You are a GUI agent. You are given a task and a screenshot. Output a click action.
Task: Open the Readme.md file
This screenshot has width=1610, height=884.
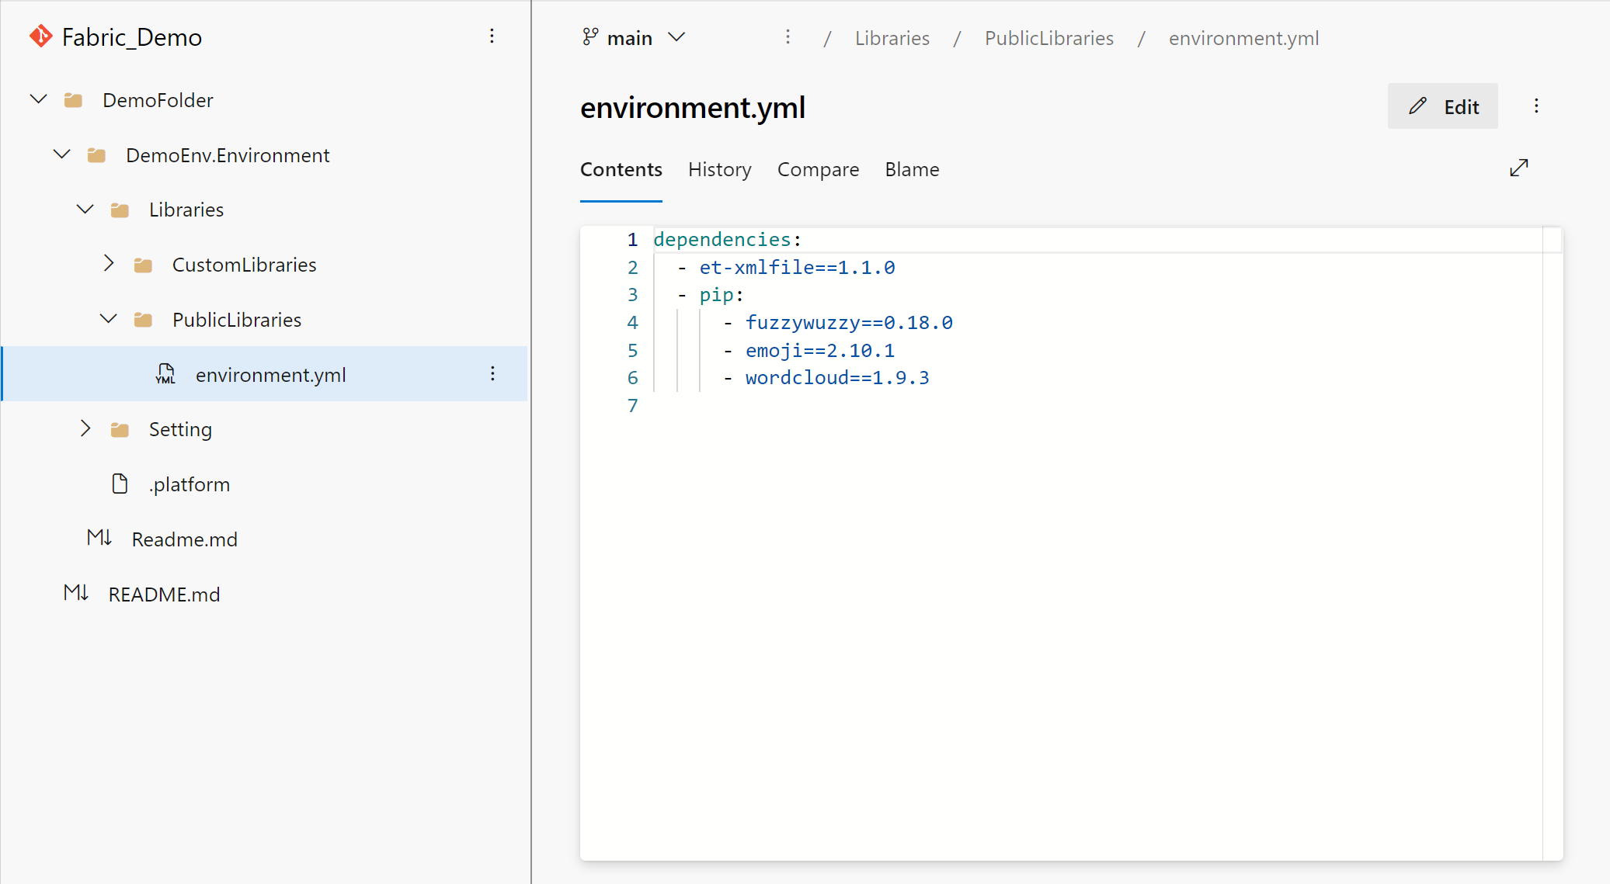[183, 539]
